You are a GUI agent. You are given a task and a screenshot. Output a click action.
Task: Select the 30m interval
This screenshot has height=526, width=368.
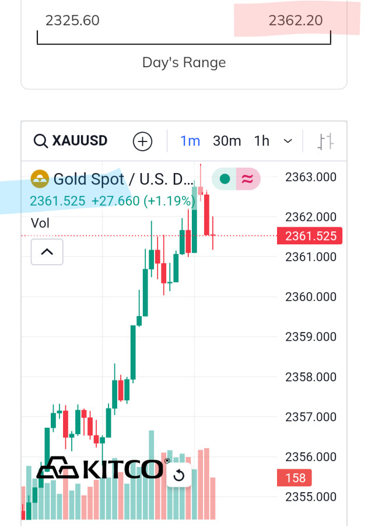coord(227,141)
